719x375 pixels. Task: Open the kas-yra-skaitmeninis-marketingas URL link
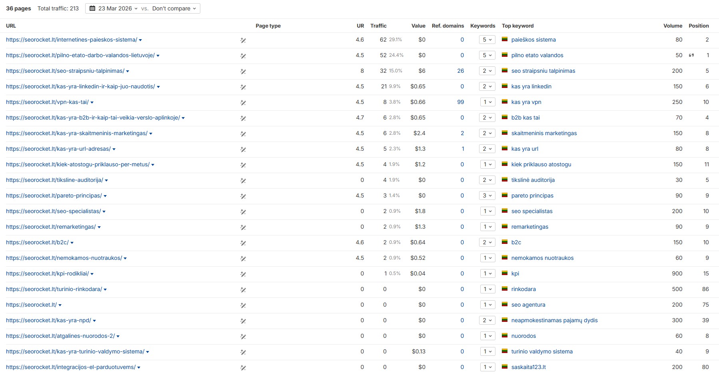[77, 133]
